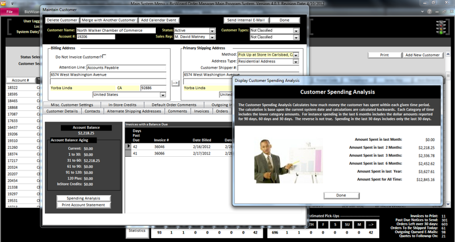Click the presenter image in Spending Analysis

[x=288, y=161]
